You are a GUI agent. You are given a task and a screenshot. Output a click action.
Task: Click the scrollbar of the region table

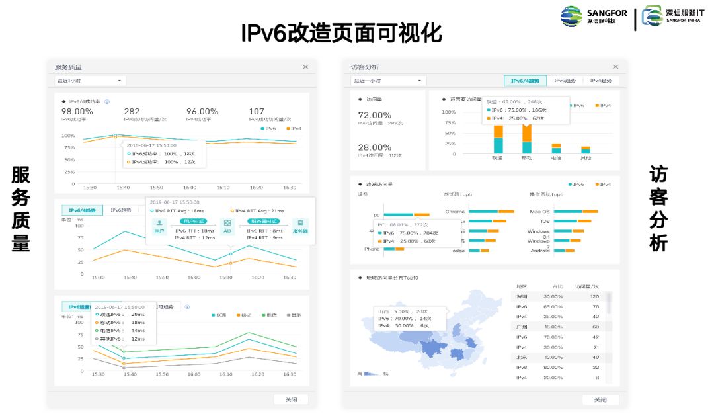tap(609, 304)
